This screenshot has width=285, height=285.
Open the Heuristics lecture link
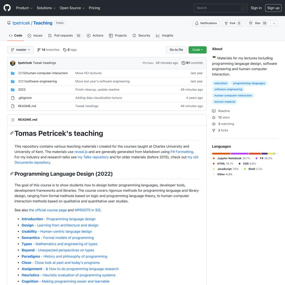tap(68, 275)
